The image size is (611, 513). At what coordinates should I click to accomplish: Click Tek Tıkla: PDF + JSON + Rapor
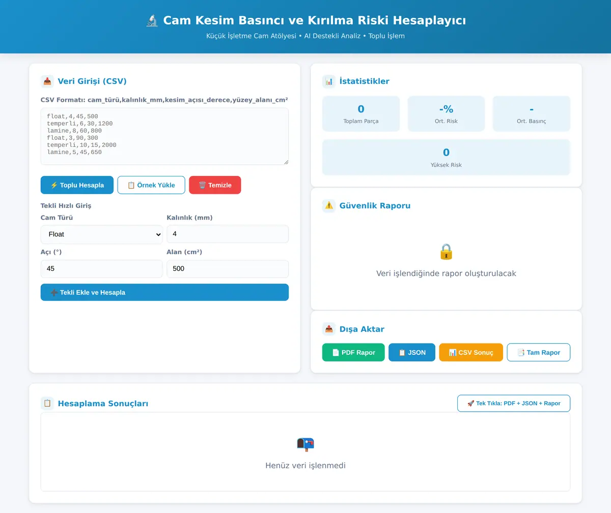[x=514, y=403]
